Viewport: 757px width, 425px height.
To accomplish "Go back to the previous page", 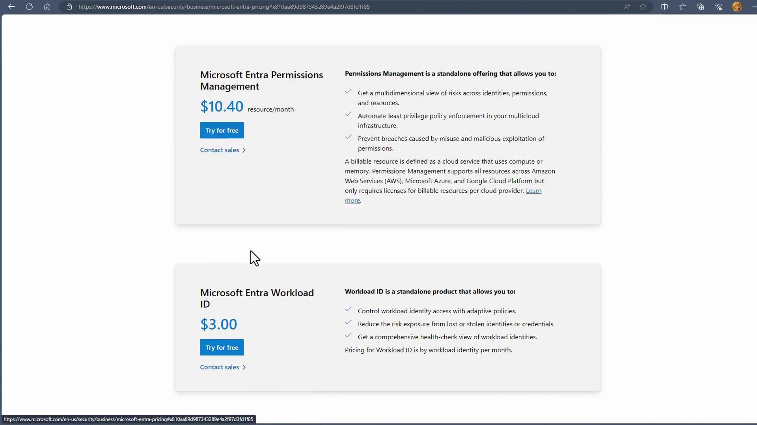I will point(11,7).
